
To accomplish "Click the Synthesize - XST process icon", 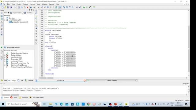I will (x=7, y=59).
